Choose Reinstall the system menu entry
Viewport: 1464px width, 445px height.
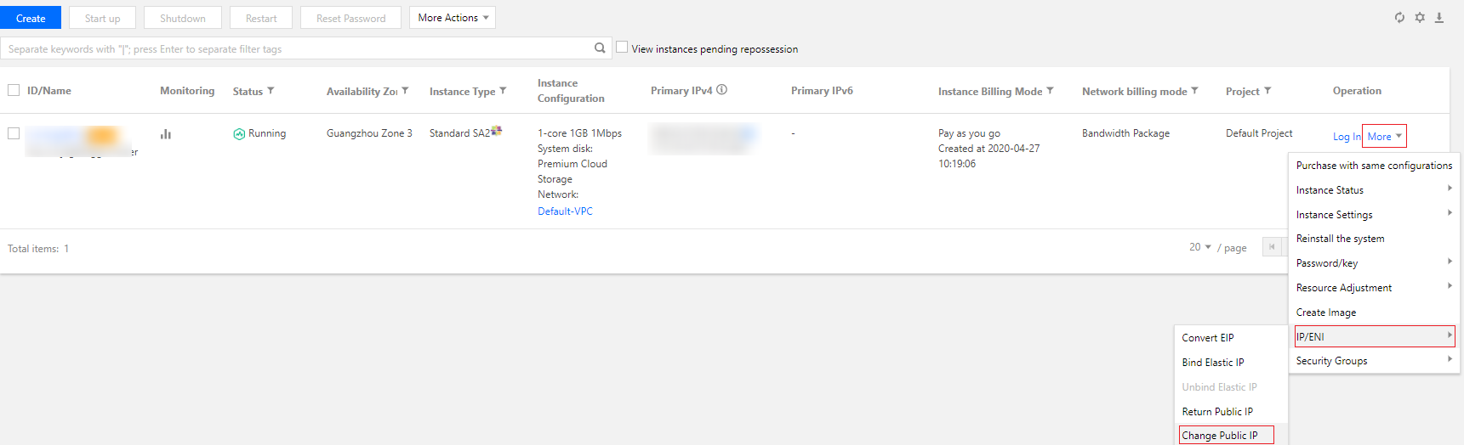pyautogui.click(x=1340, y=239)
